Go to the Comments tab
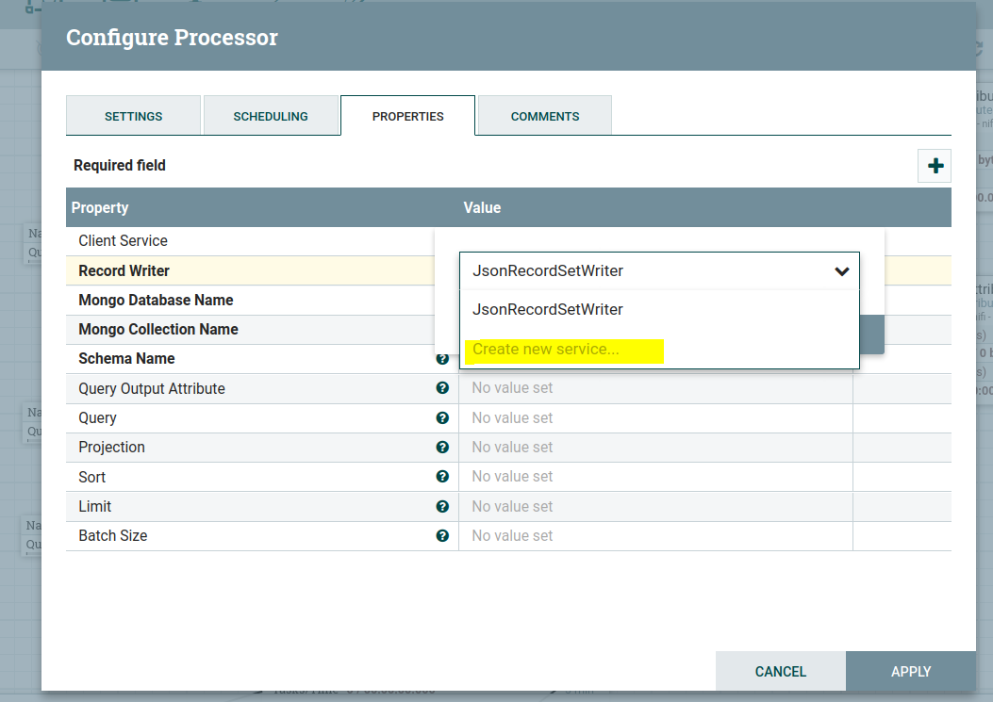Screen dimensions: 993x702 (545, 116)
